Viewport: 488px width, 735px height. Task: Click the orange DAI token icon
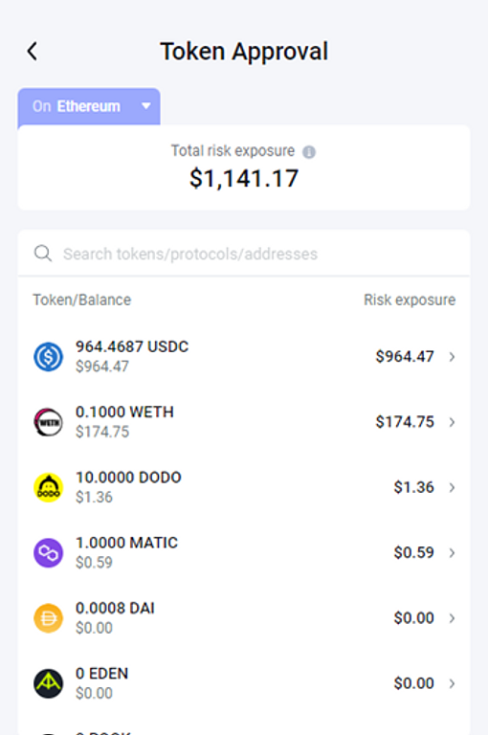pyautogui.click(x=48, y=618)
